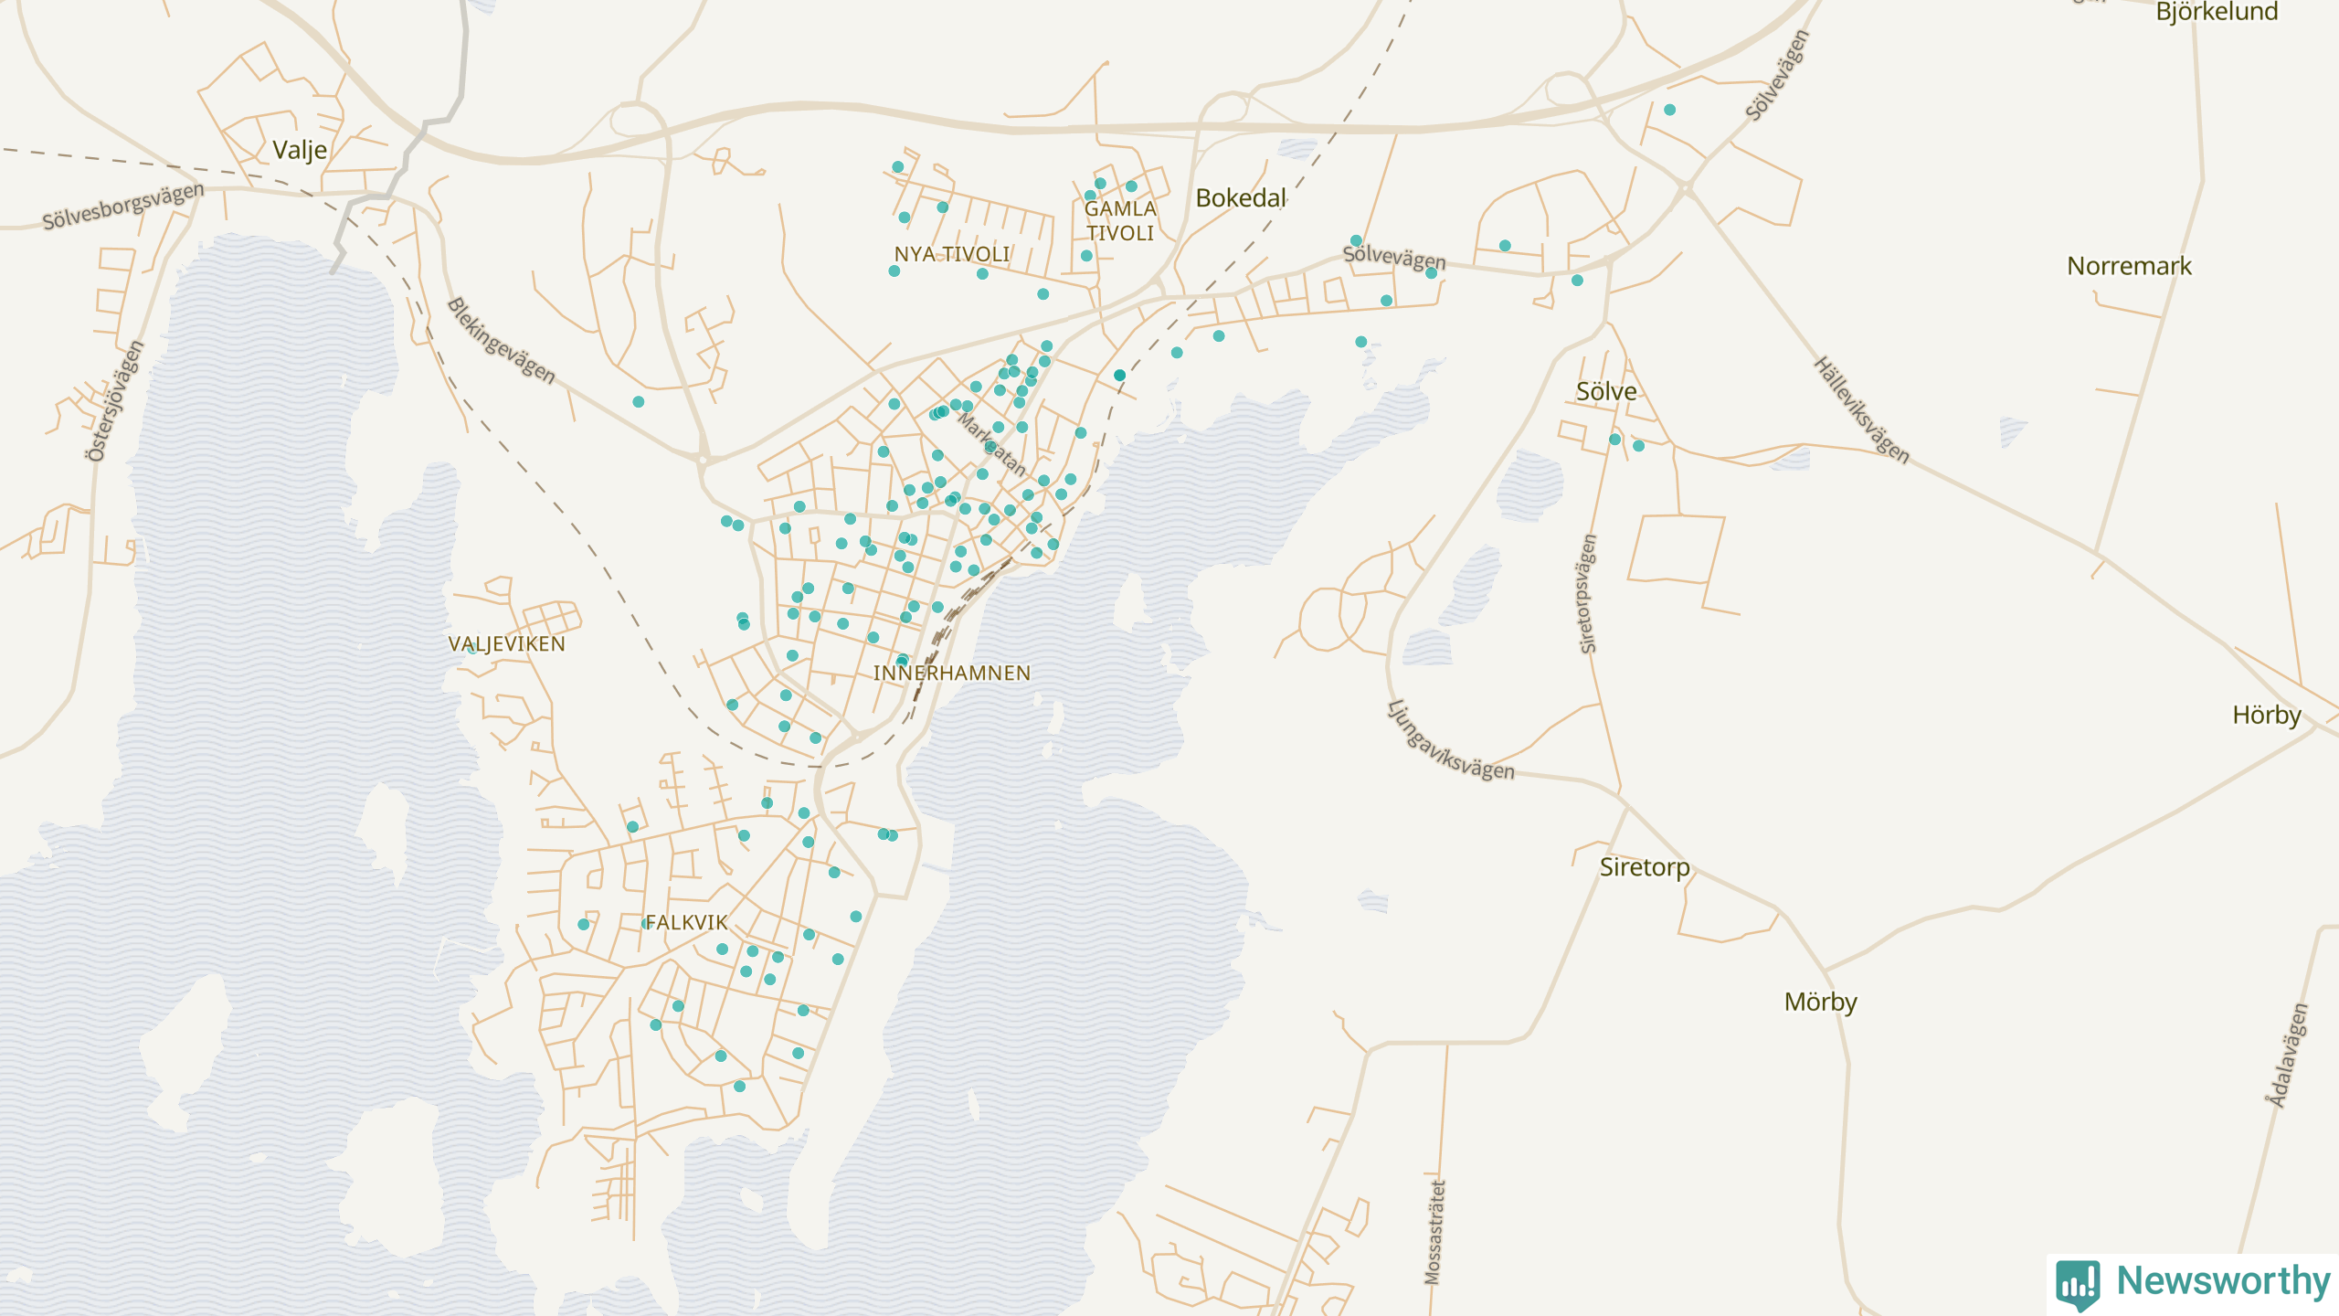The image size is (2339, 1316).
Task: Click the Hälleviksvägen road label
Action: coord(1861,410)
